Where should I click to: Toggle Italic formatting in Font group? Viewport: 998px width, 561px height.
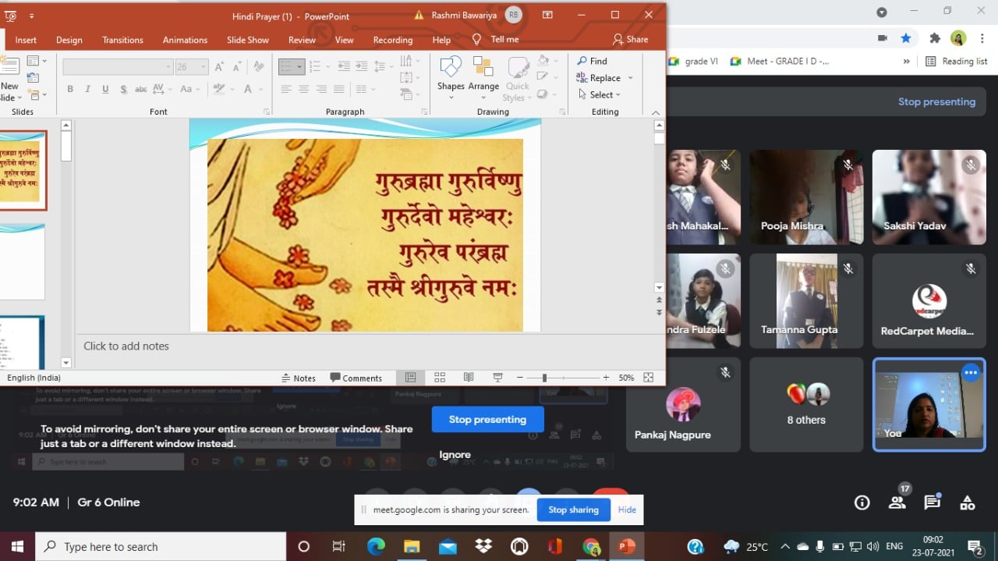(87, 89)
